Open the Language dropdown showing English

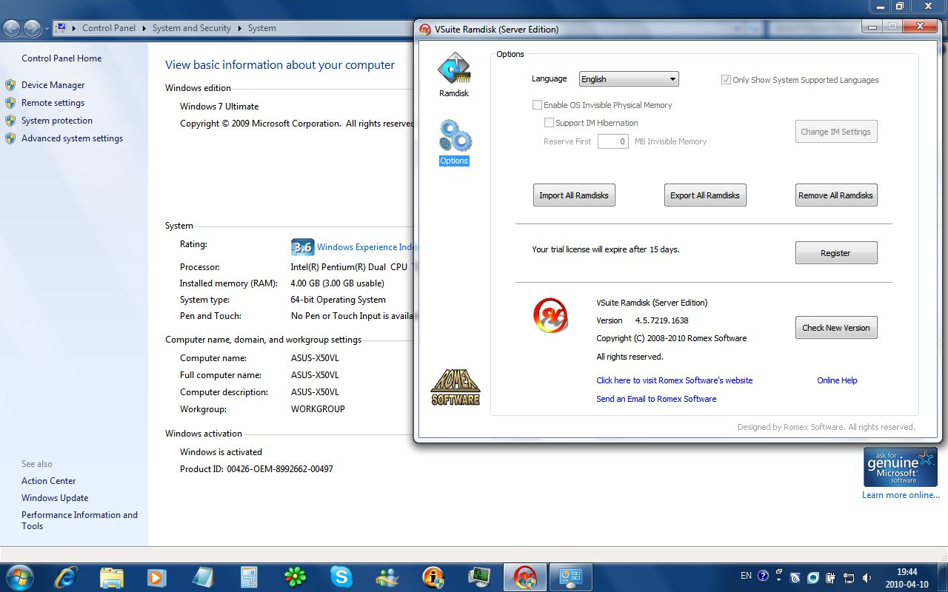[629, 79]
